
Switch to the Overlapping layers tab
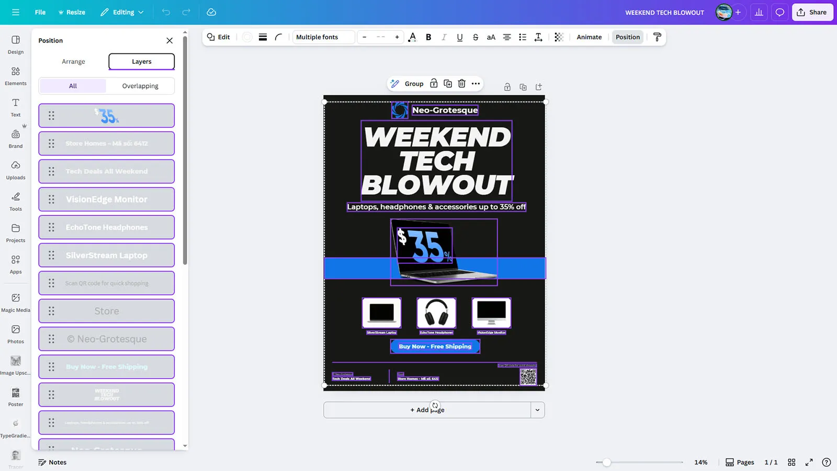140,86
